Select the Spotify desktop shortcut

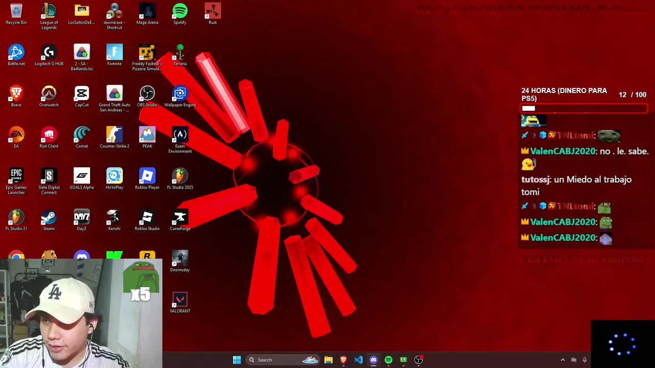pyautogui.click(x=180, y=14)
